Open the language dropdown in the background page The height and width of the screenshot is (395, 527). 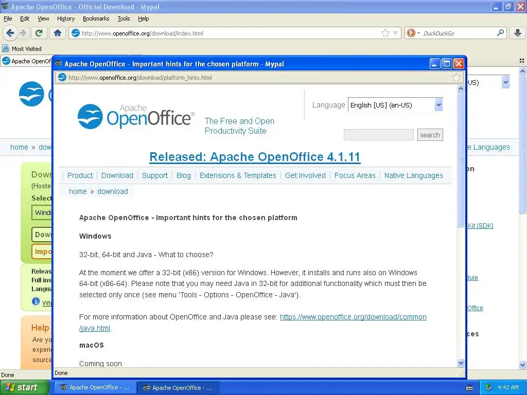505,82
